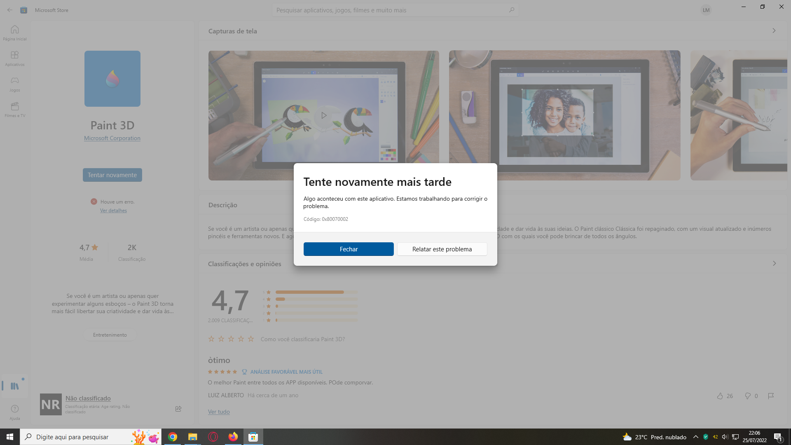Screen dimensions: 791x445
Task: Click Microsoft Store taskbar icon
Action: (253, 437)
